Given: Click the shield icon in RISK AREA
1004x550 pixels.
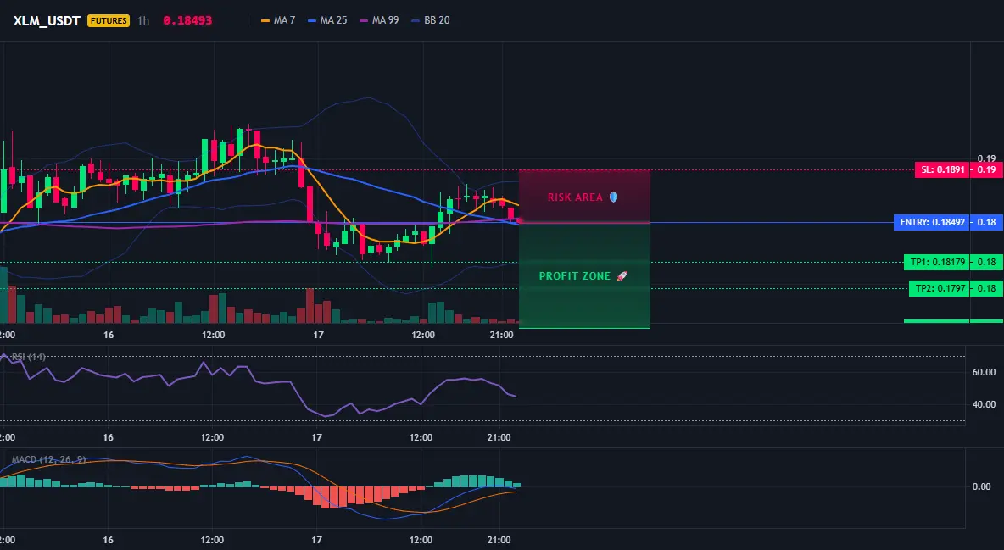Looking at the screenshot, I should 613,197.
